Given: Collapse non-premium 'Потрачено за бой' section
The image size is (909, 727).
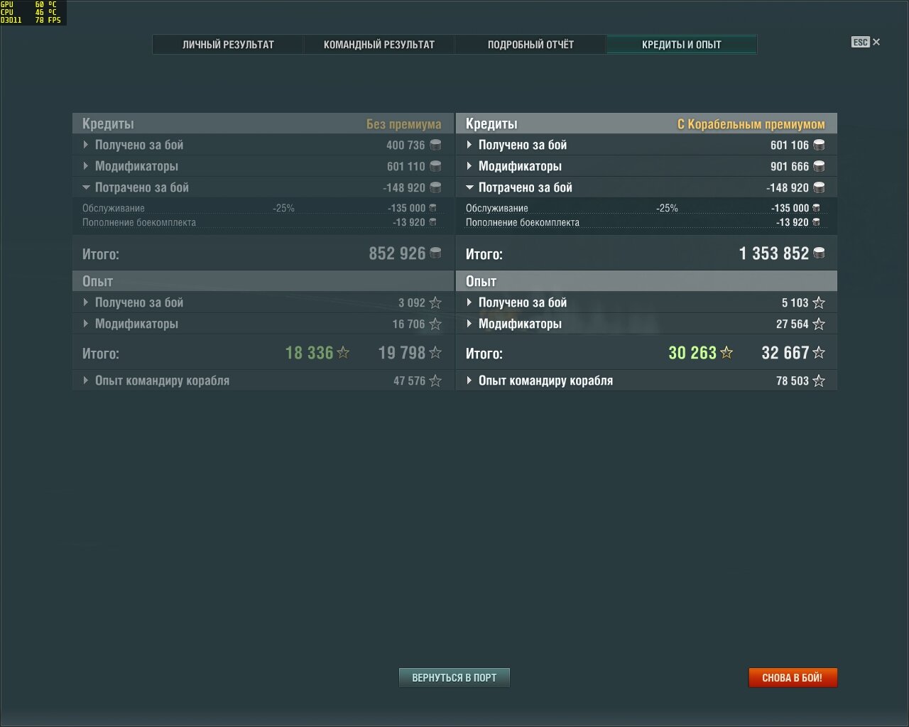Looking at the screenshot, I should tap(263, 187).
